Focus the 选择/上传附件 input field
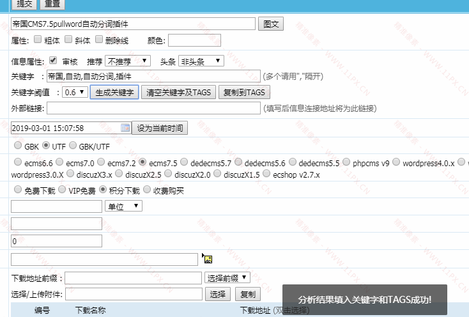The width and height of the screenshot is (469, 317). coord(134,294)
